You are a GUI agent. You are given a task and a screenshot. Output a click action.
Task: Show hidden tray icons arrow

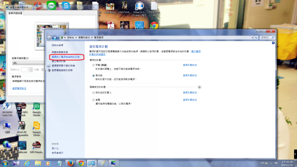(271, 163)
